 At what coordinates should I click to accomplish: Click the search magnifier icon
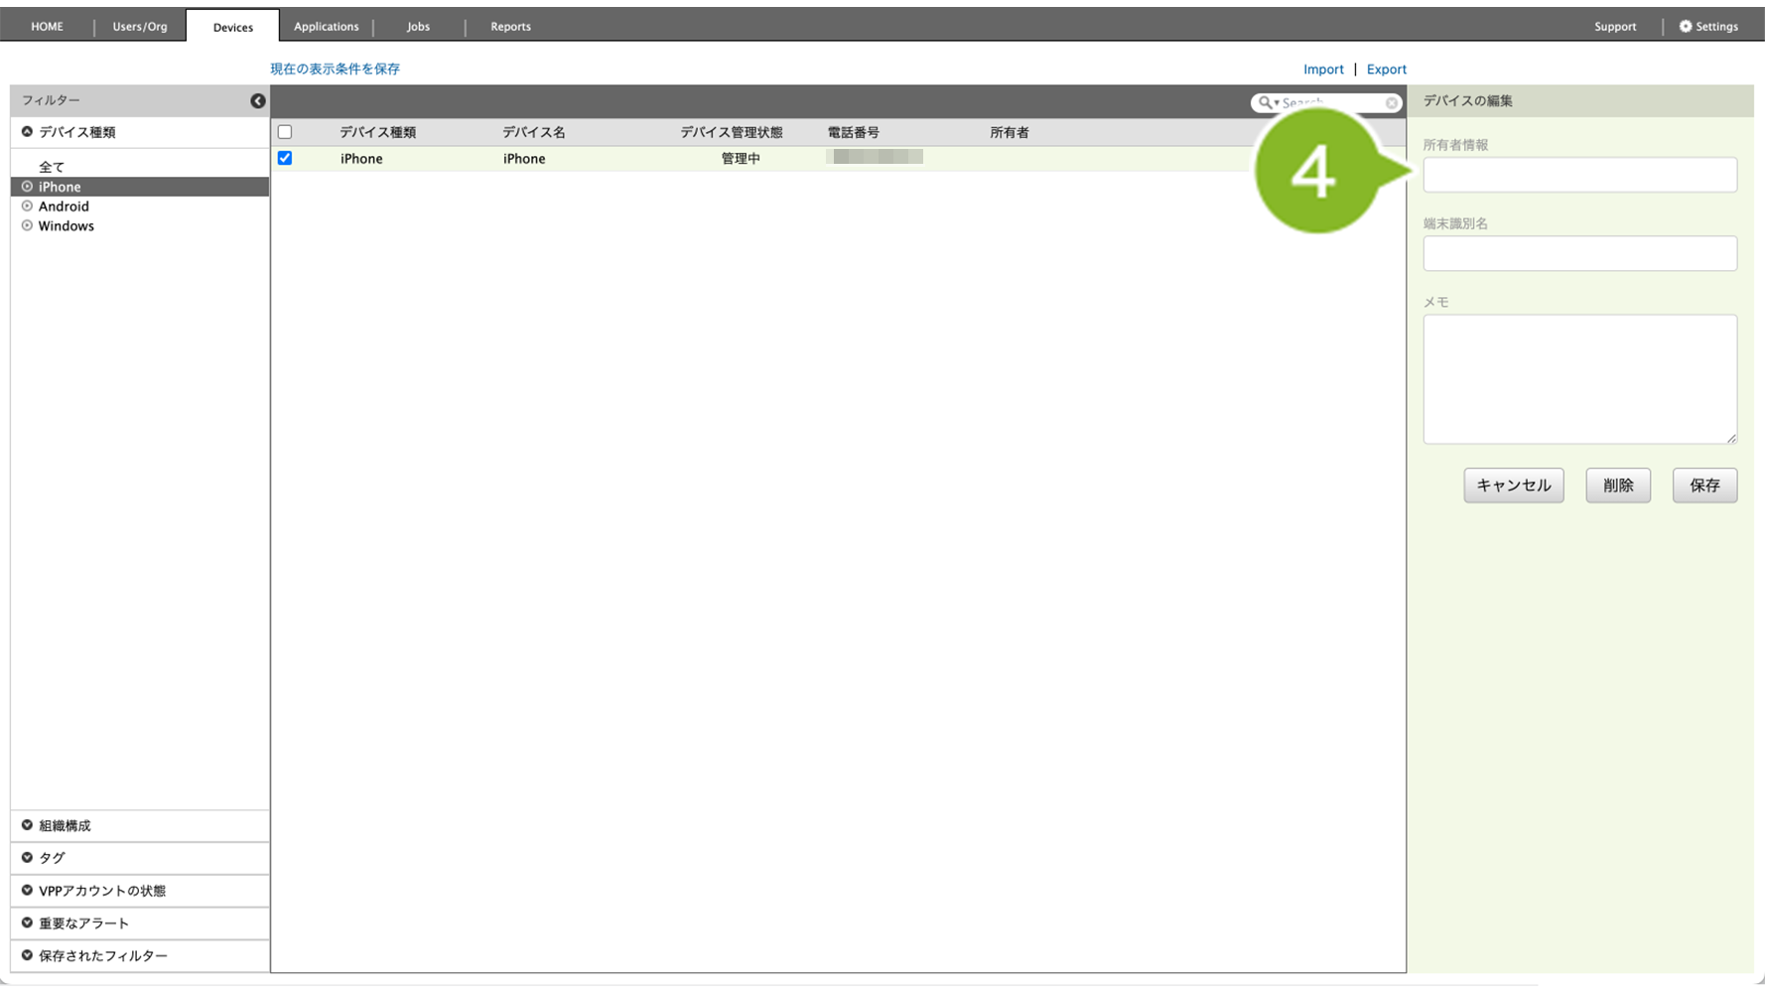(x=1265, y=102)
